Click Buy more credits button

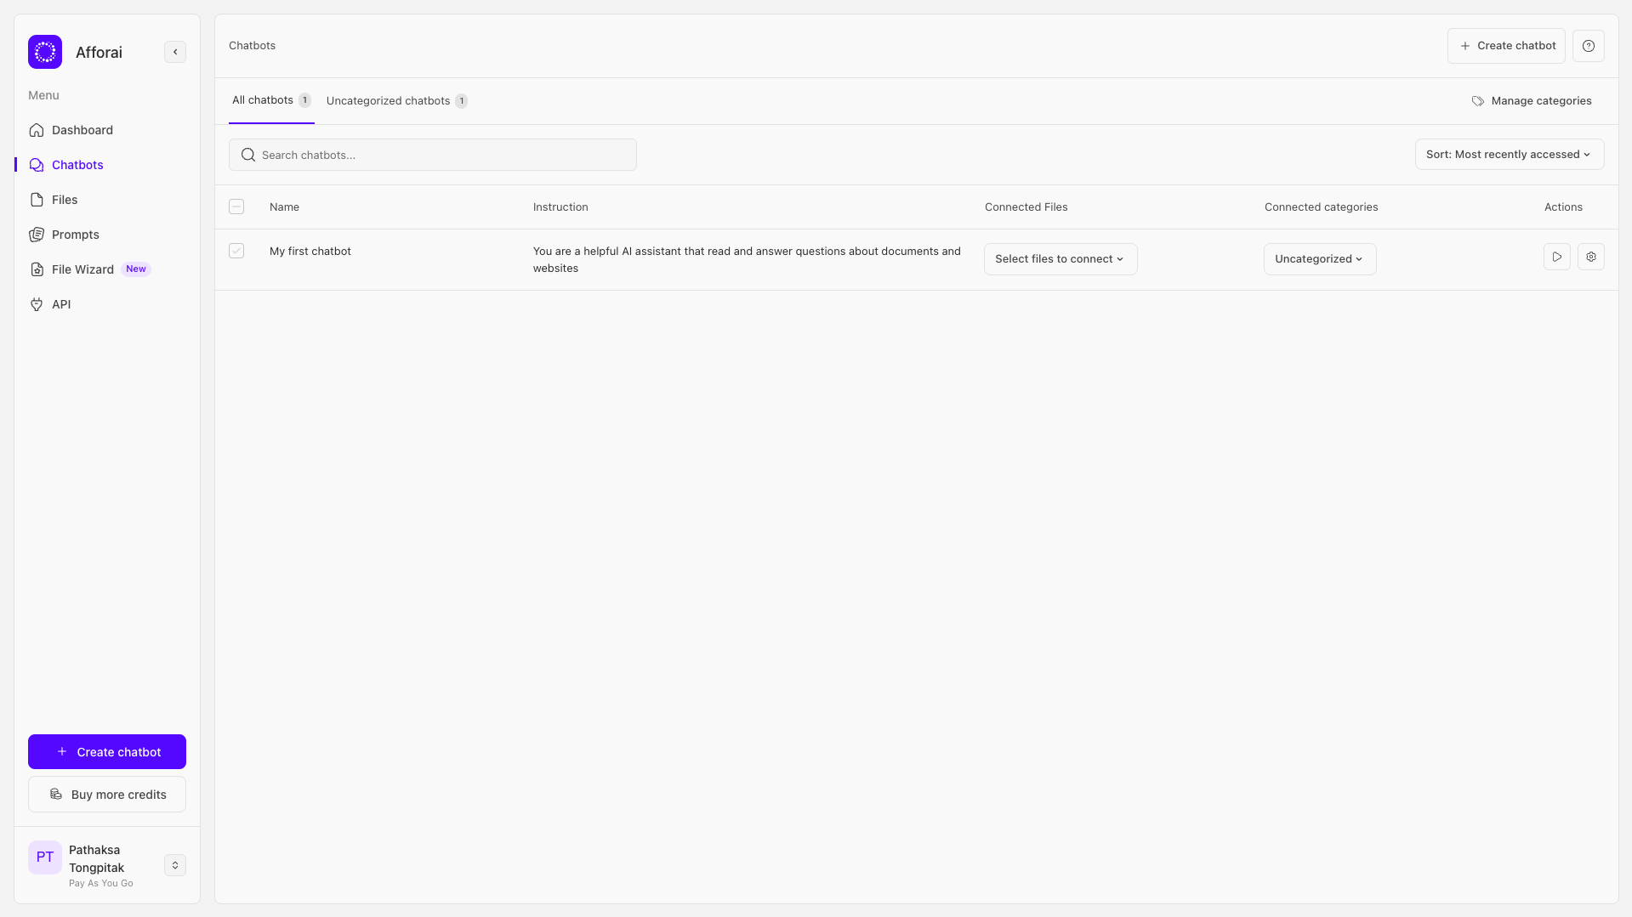pyautogui.click(x=107, y=795)
